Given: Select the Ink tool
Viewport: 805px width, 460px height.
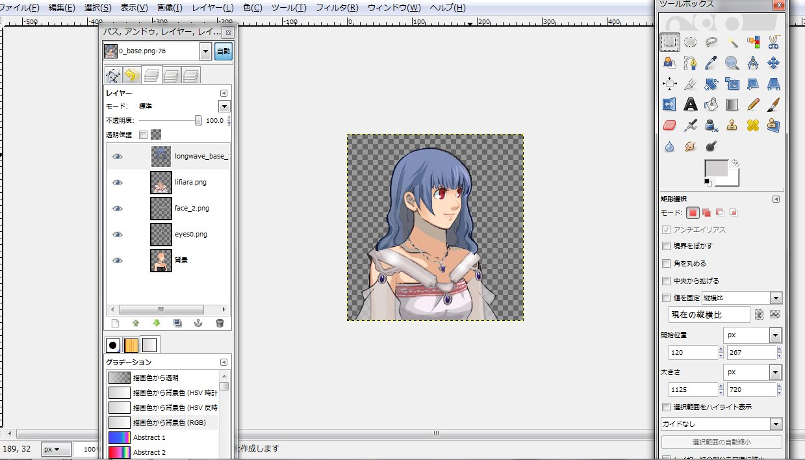Looking at the screenshot, I should pos(711,125).
